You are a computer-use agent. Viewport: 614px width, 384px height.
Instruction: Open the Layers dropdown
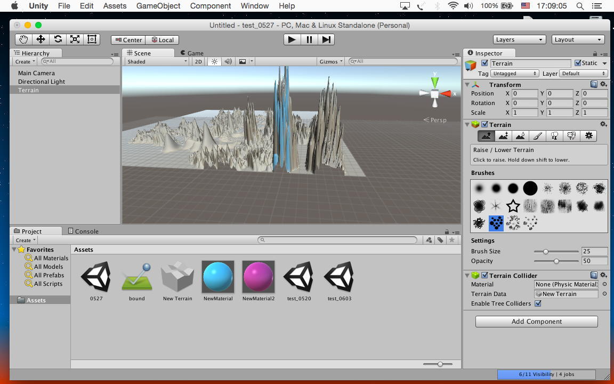point(519,39)
